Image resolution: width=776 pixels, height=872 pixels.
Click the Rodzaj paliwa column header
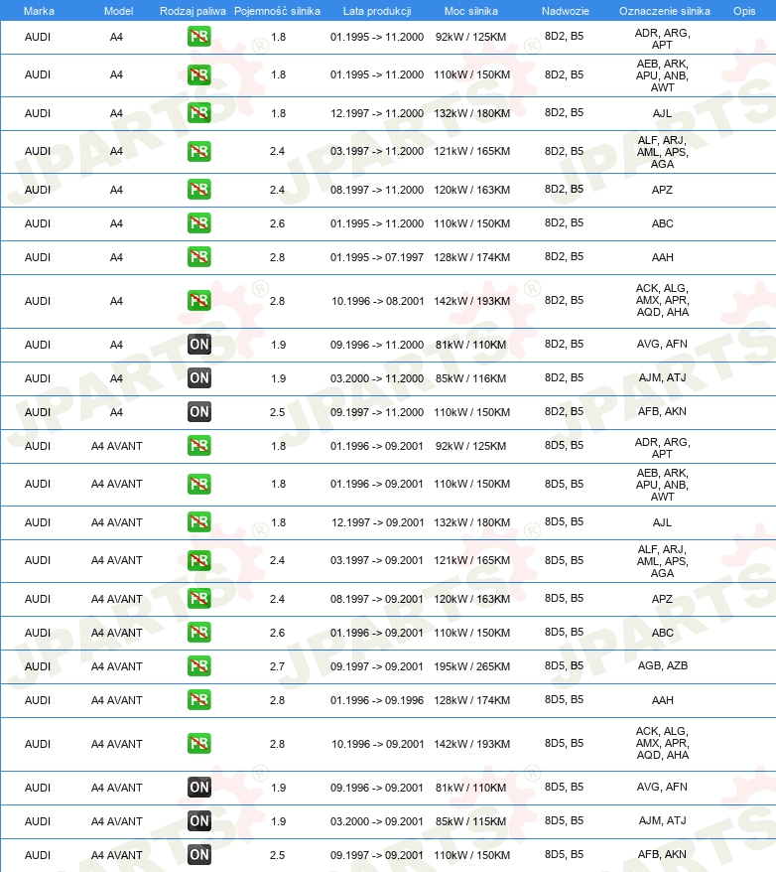coord(193,11)
